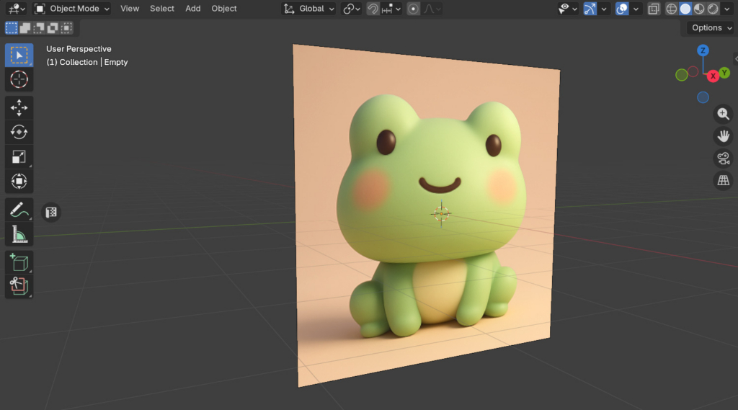Click the green Y axis gizmo handle
The width and height of the screenshot is (738, 410).
(724, 73)
